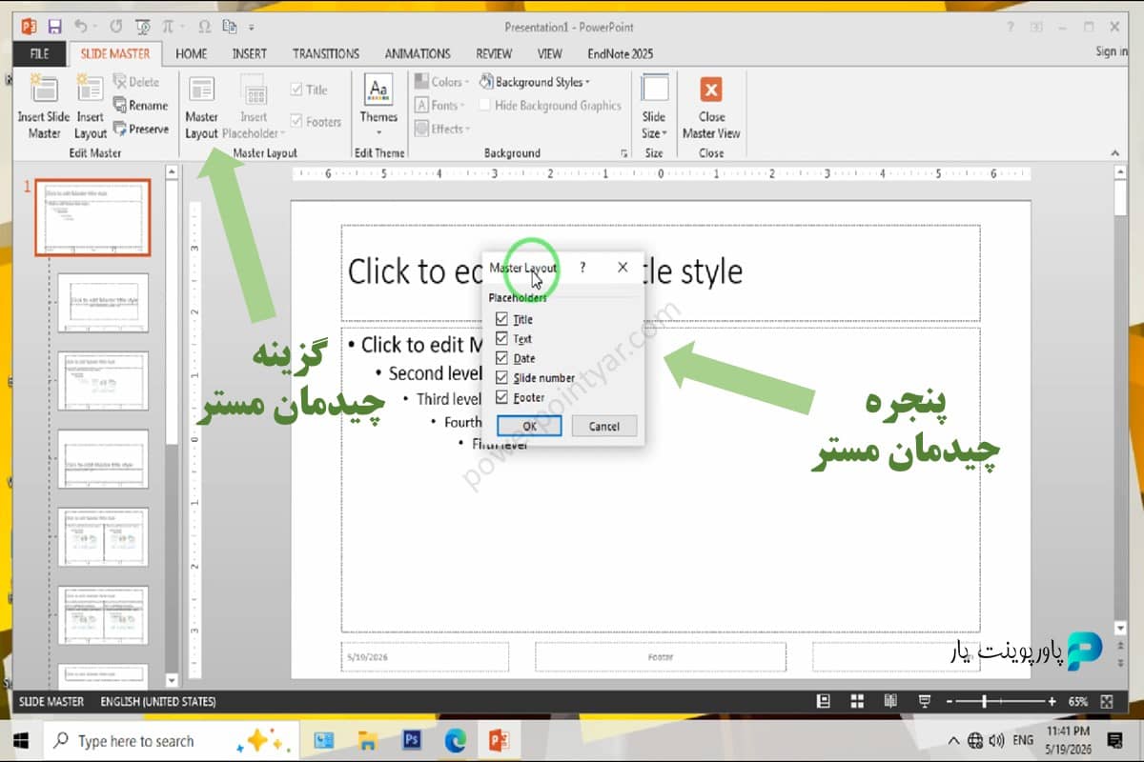1144x762 pixels.
Task: Select the third layout thumbnail
Action: (103, 458)
